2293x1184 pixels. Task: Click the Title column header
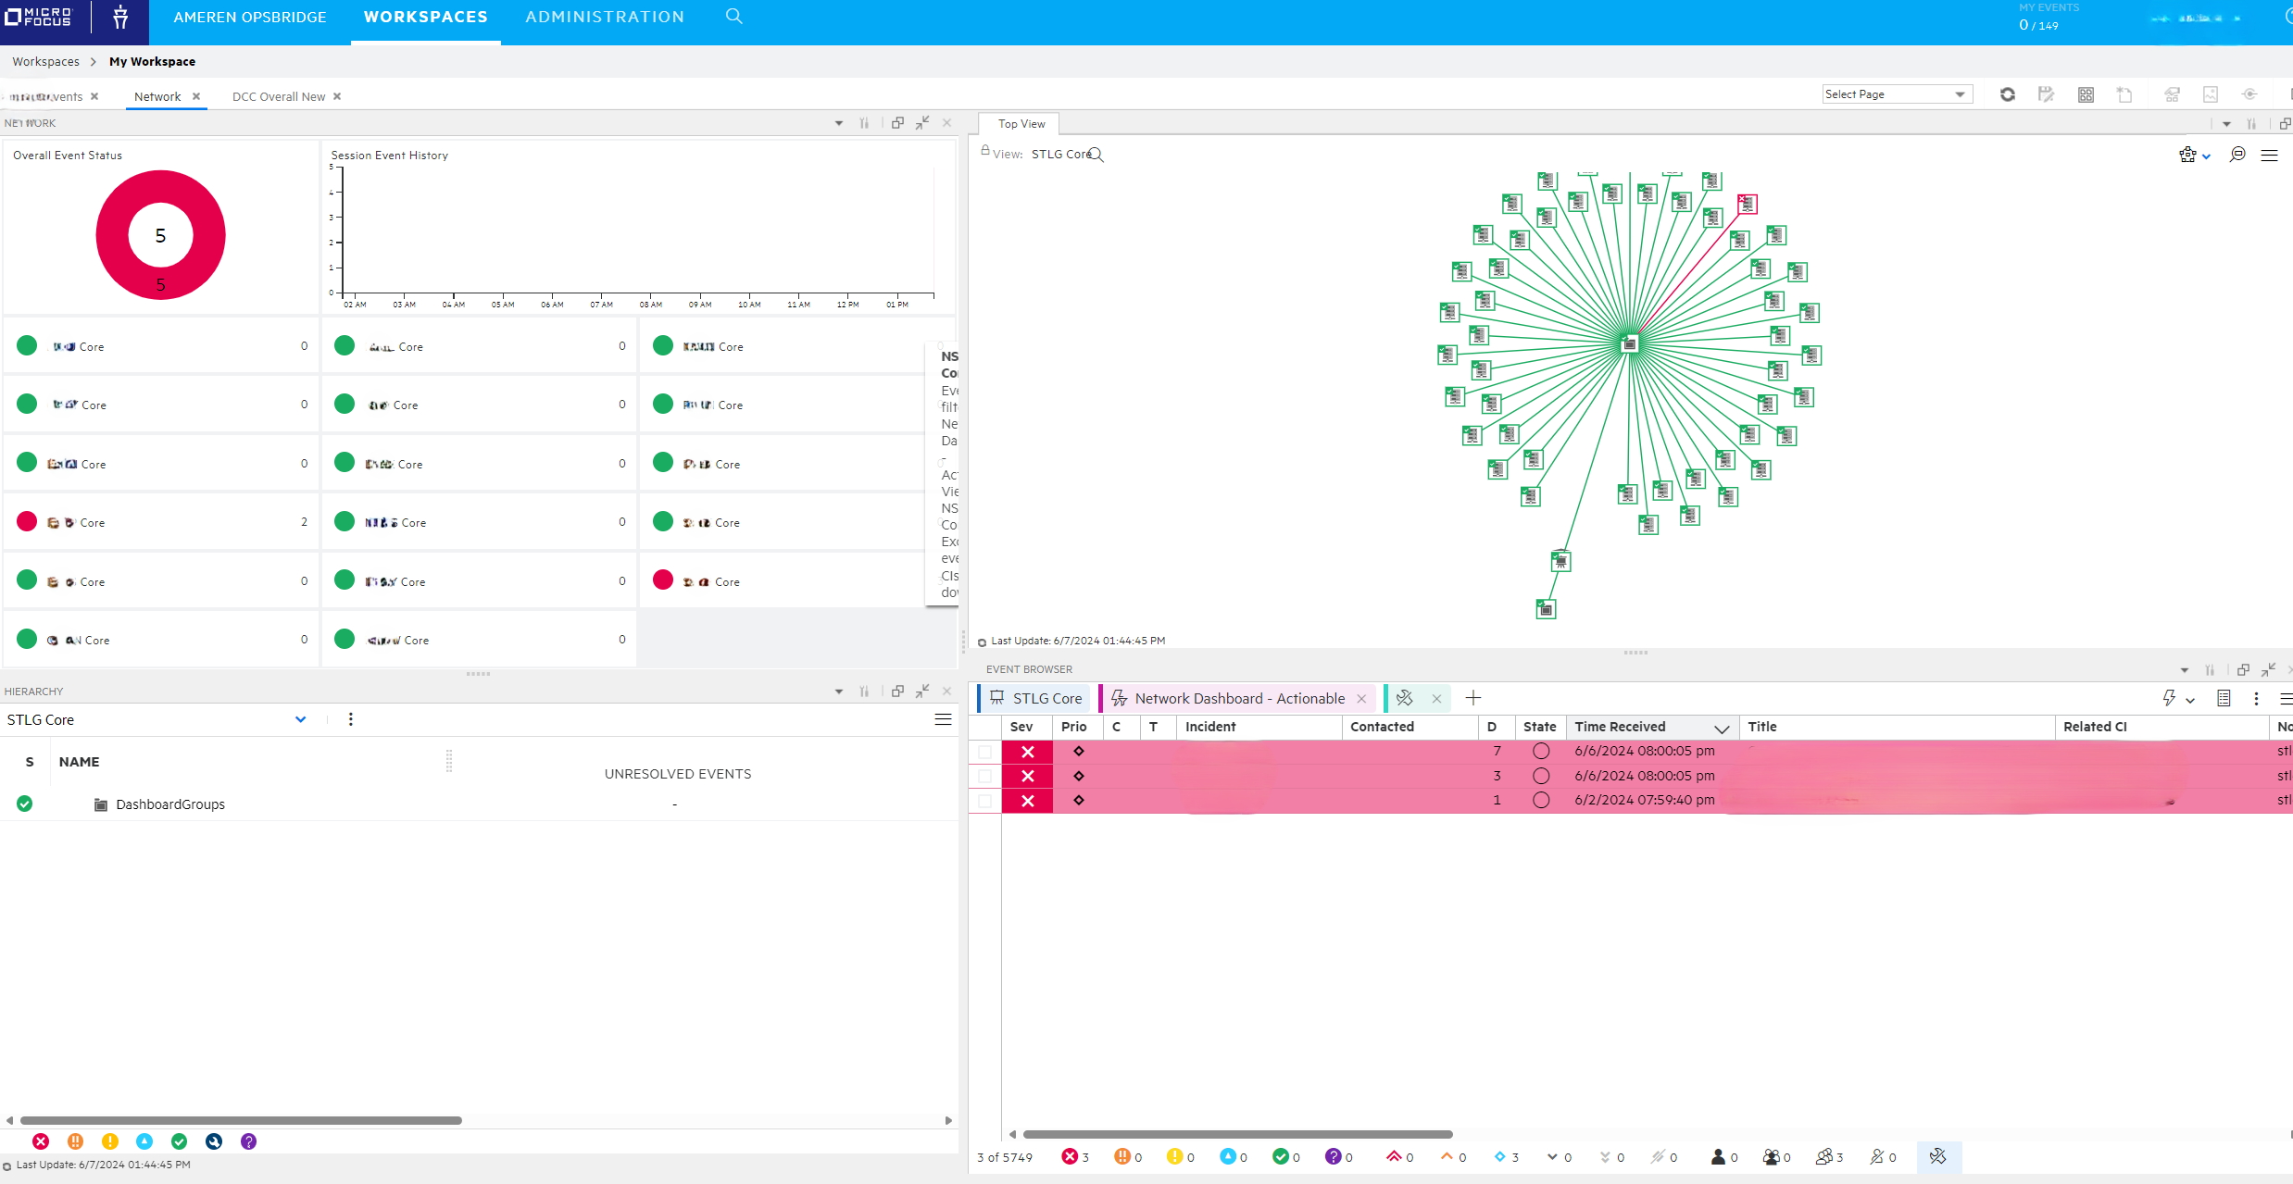1762,727
